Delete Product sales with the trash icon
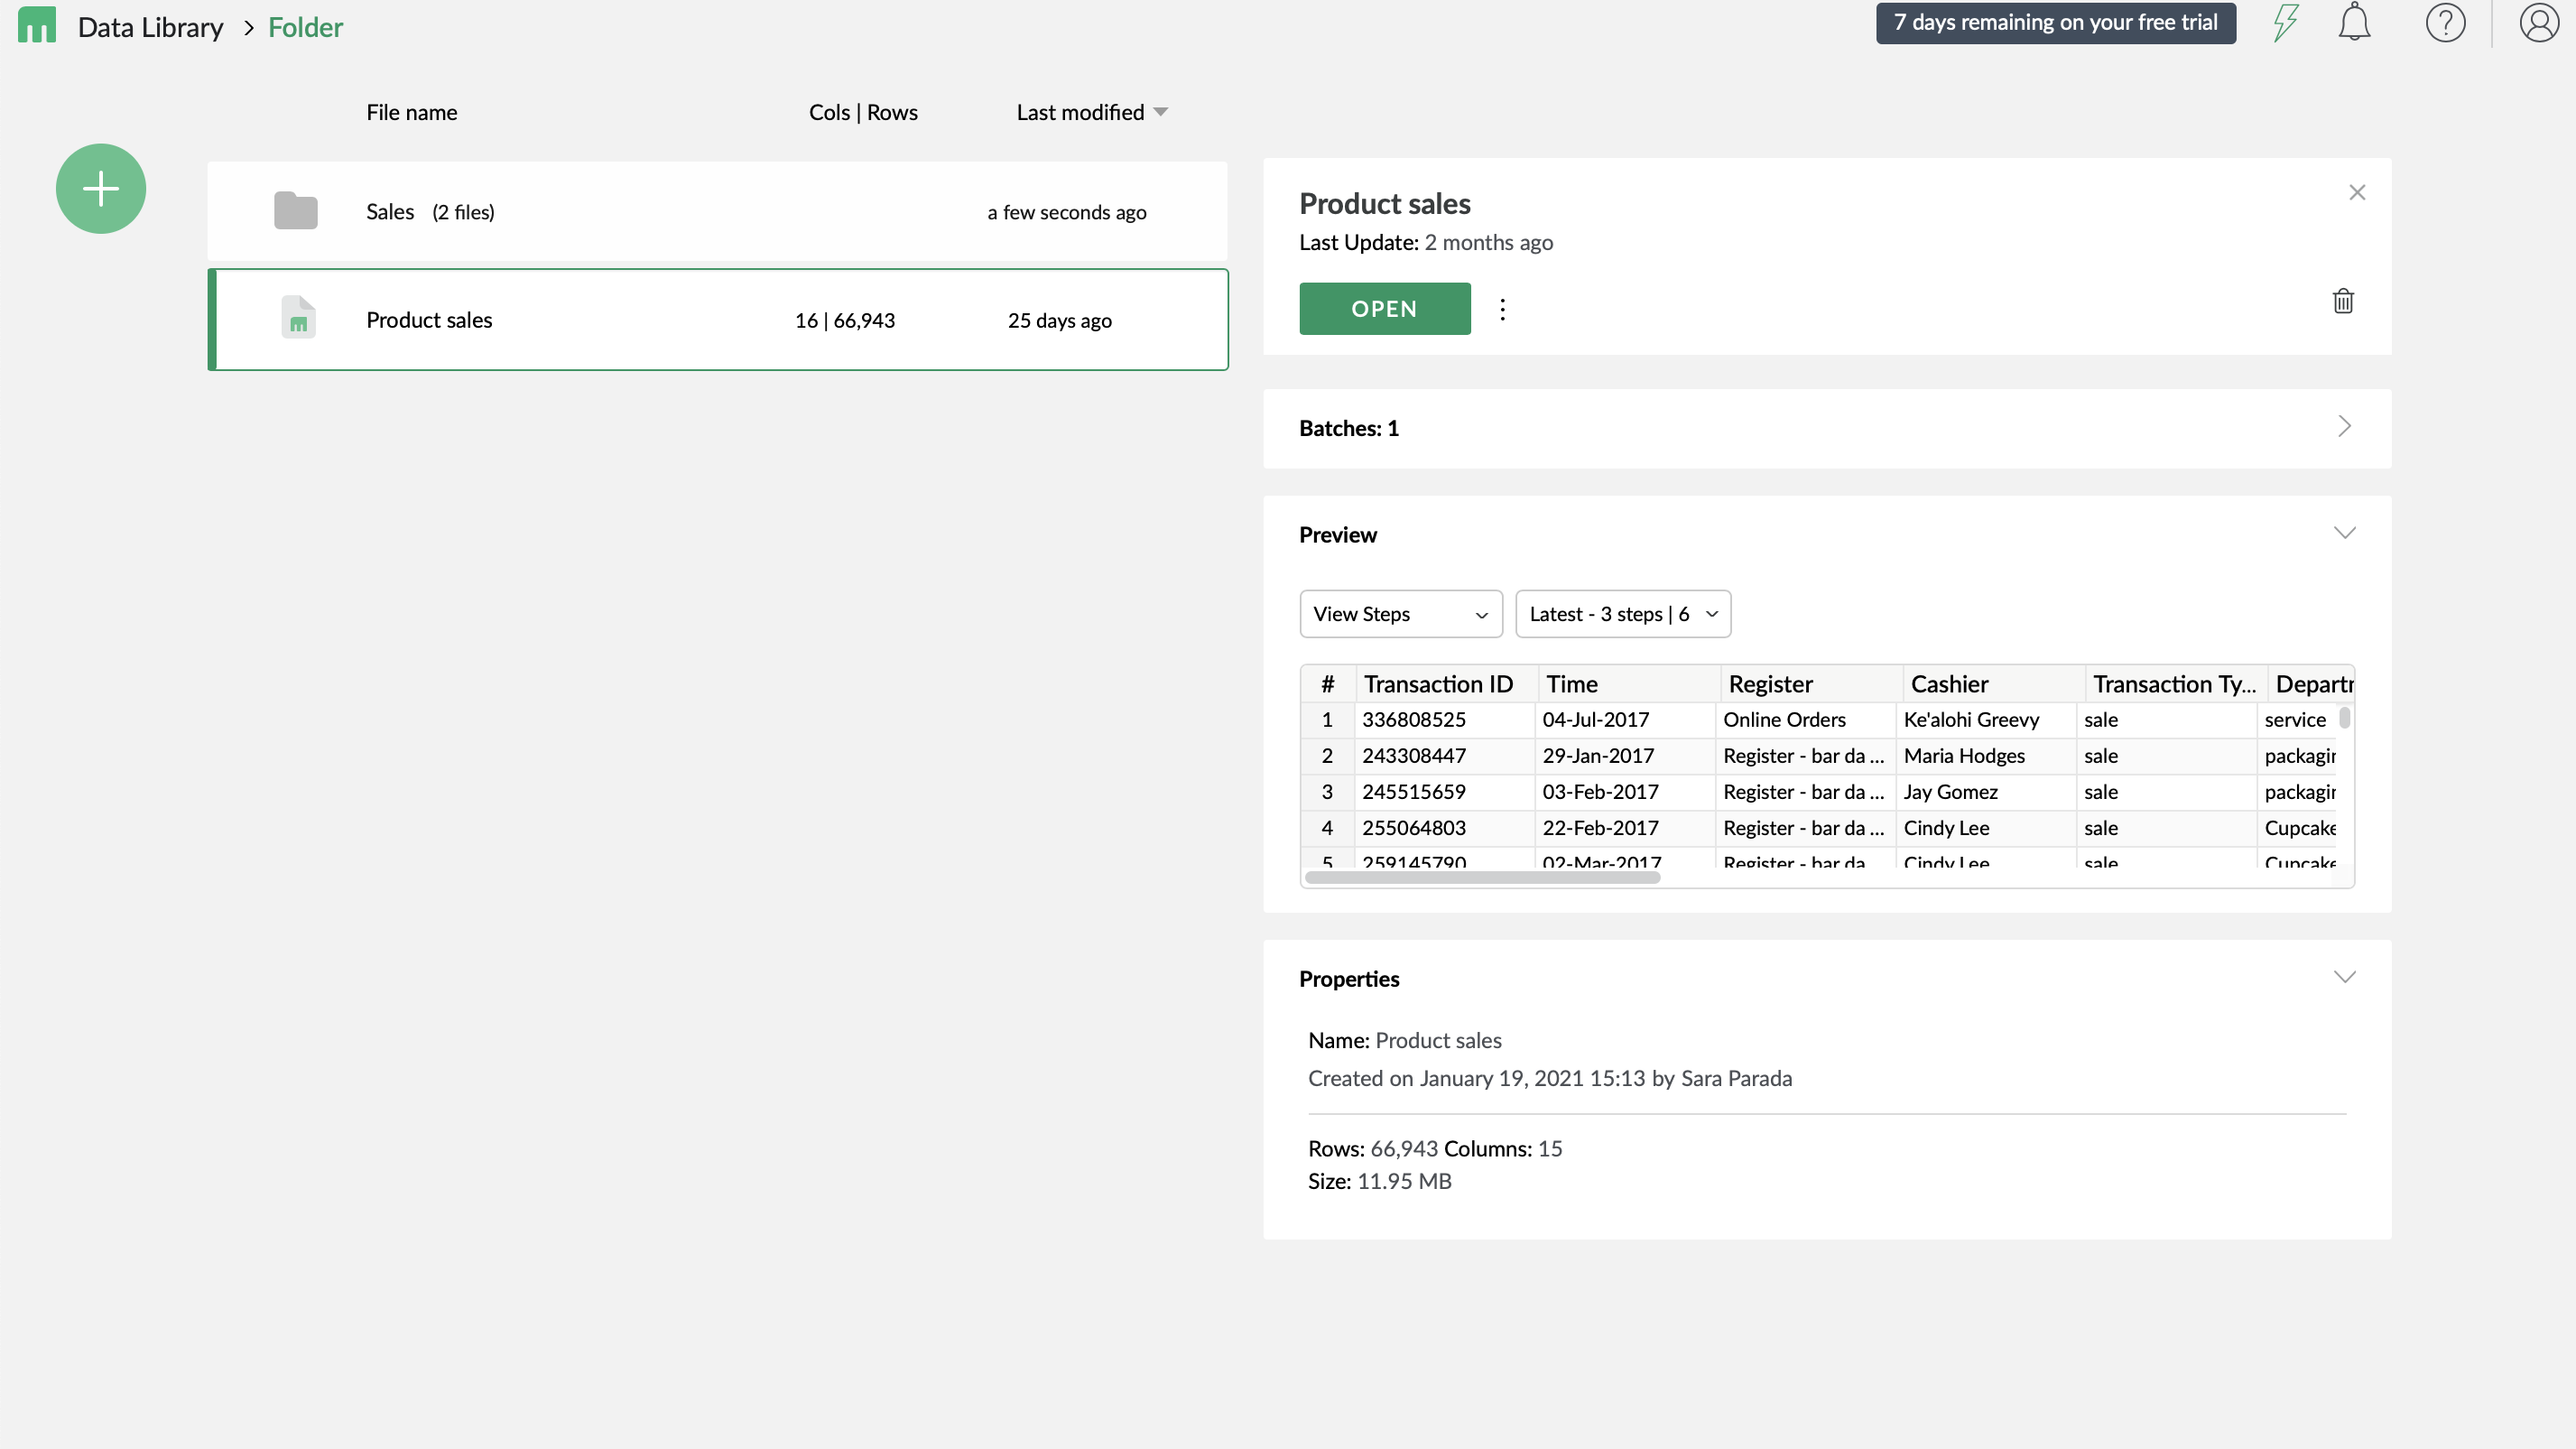 pyautogui.click(x=2344, y=301)
